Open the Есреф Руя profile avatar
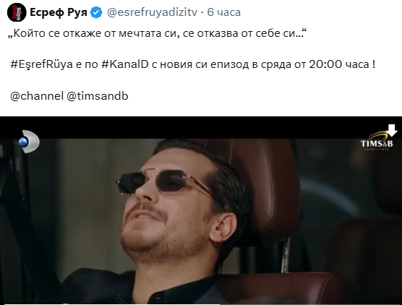The height and width of the screenshot is (305, 402). point(17,12)
